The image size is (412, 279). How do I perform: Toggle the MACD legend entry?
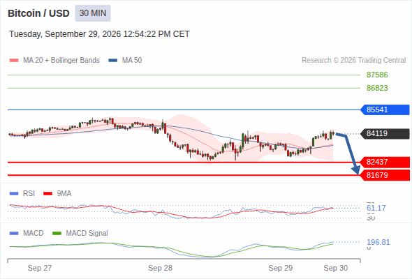pyautogui.click(x=27, y=233)
